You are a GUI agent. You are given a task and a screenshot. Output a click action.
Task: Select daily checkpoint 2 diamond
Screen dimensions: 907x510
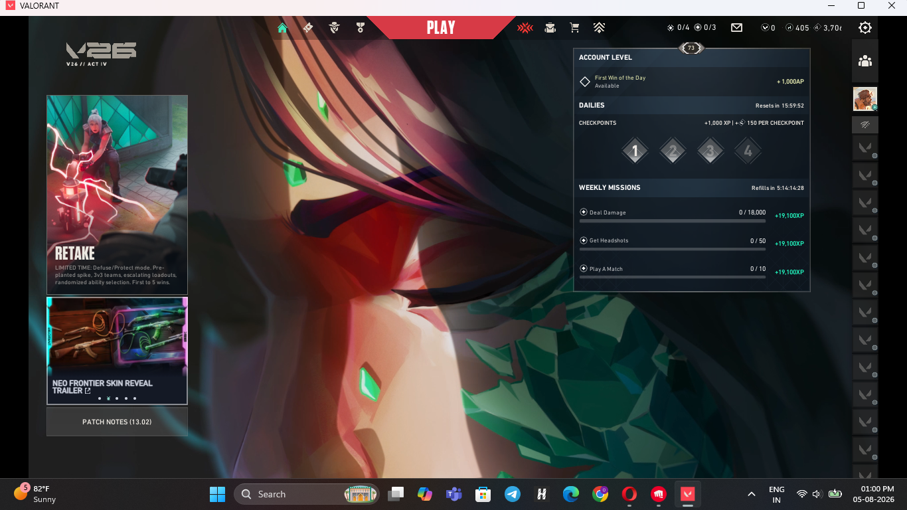tap(673, 151)
